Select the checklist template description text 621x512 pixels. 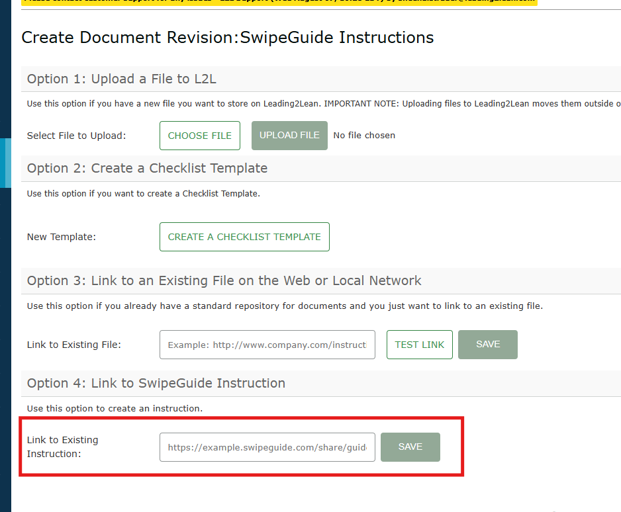point(144,194)
